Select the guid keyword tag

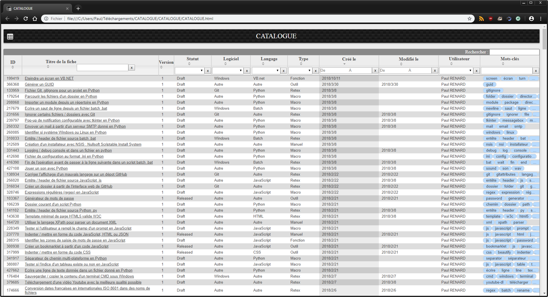click(490, 84)
